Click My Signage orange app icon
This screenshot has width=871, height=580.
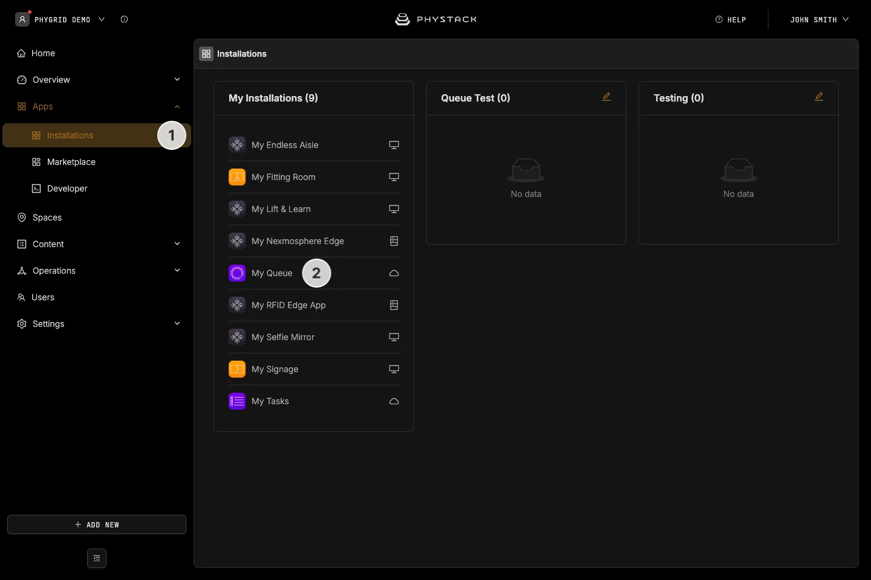pyautogui.click(x=237, y=369)
